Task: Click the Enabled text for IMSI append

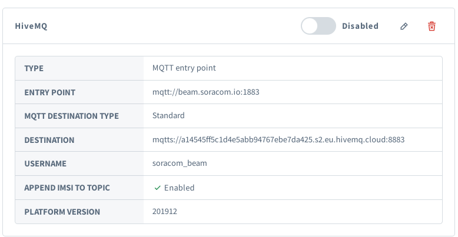Action: point(179,188)
